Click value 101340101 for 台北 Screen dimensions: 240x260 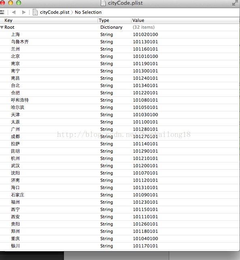pos(146,85)
